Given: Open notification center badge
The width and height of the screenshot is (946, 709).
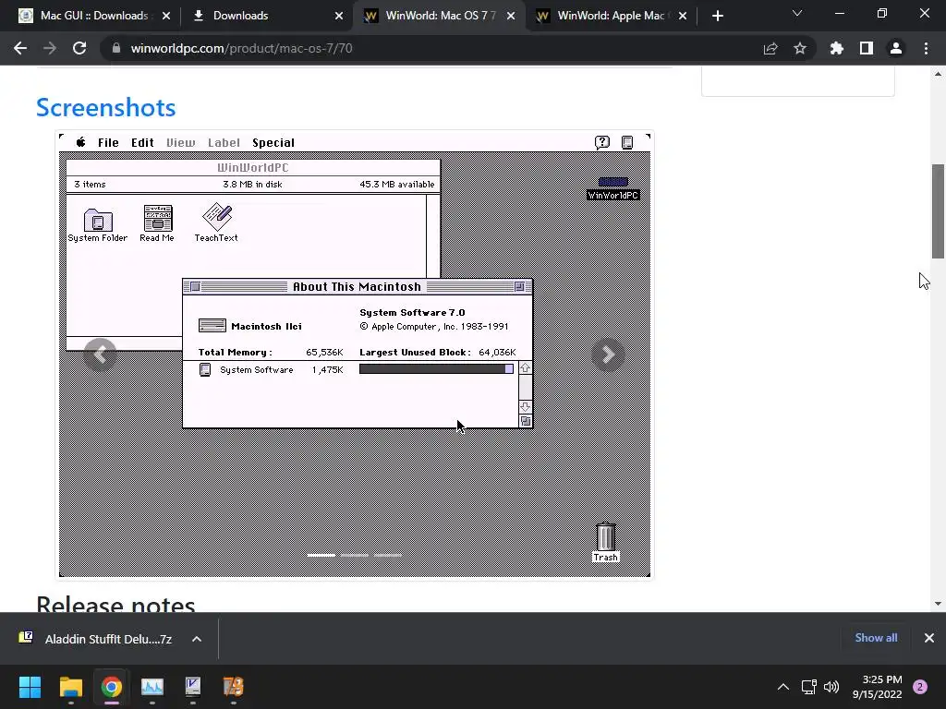Looking at the screenshot, I should tap(920, 687).
